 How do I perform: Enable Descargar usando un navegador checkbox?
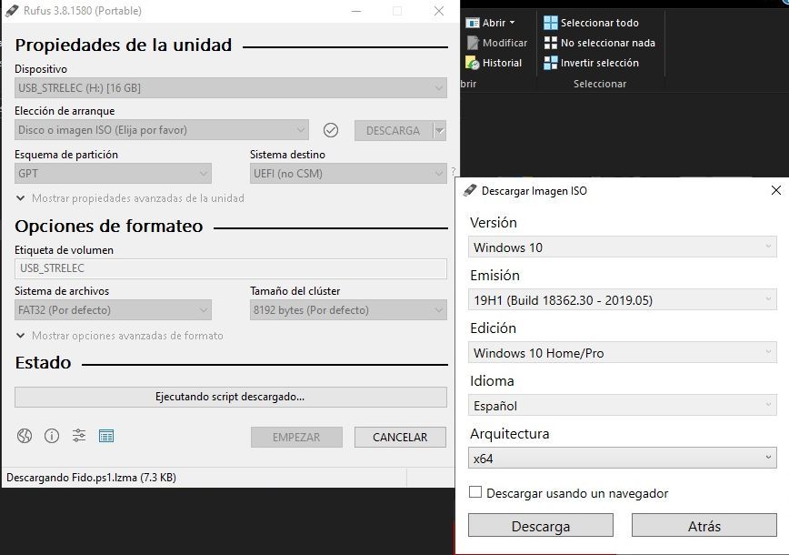[x=475, y=492]
